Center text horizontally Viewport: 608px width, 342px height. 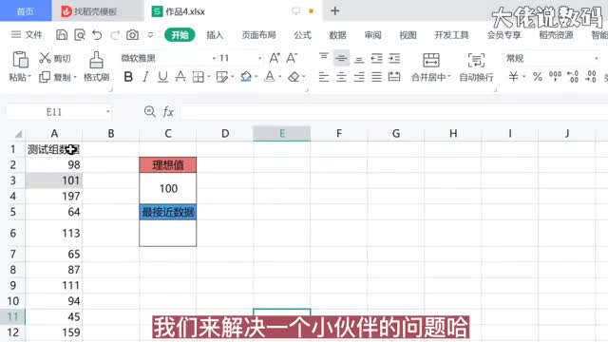(x=341, y=77)
